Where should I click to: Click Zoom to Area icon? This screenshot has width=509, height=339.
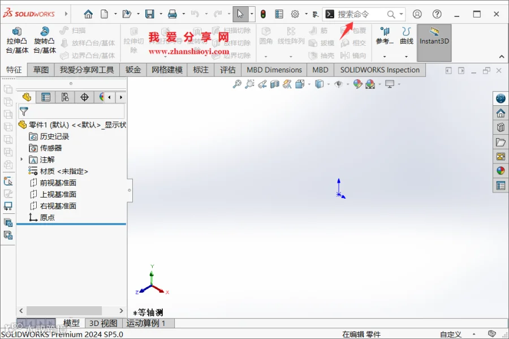tap(249, 84)
